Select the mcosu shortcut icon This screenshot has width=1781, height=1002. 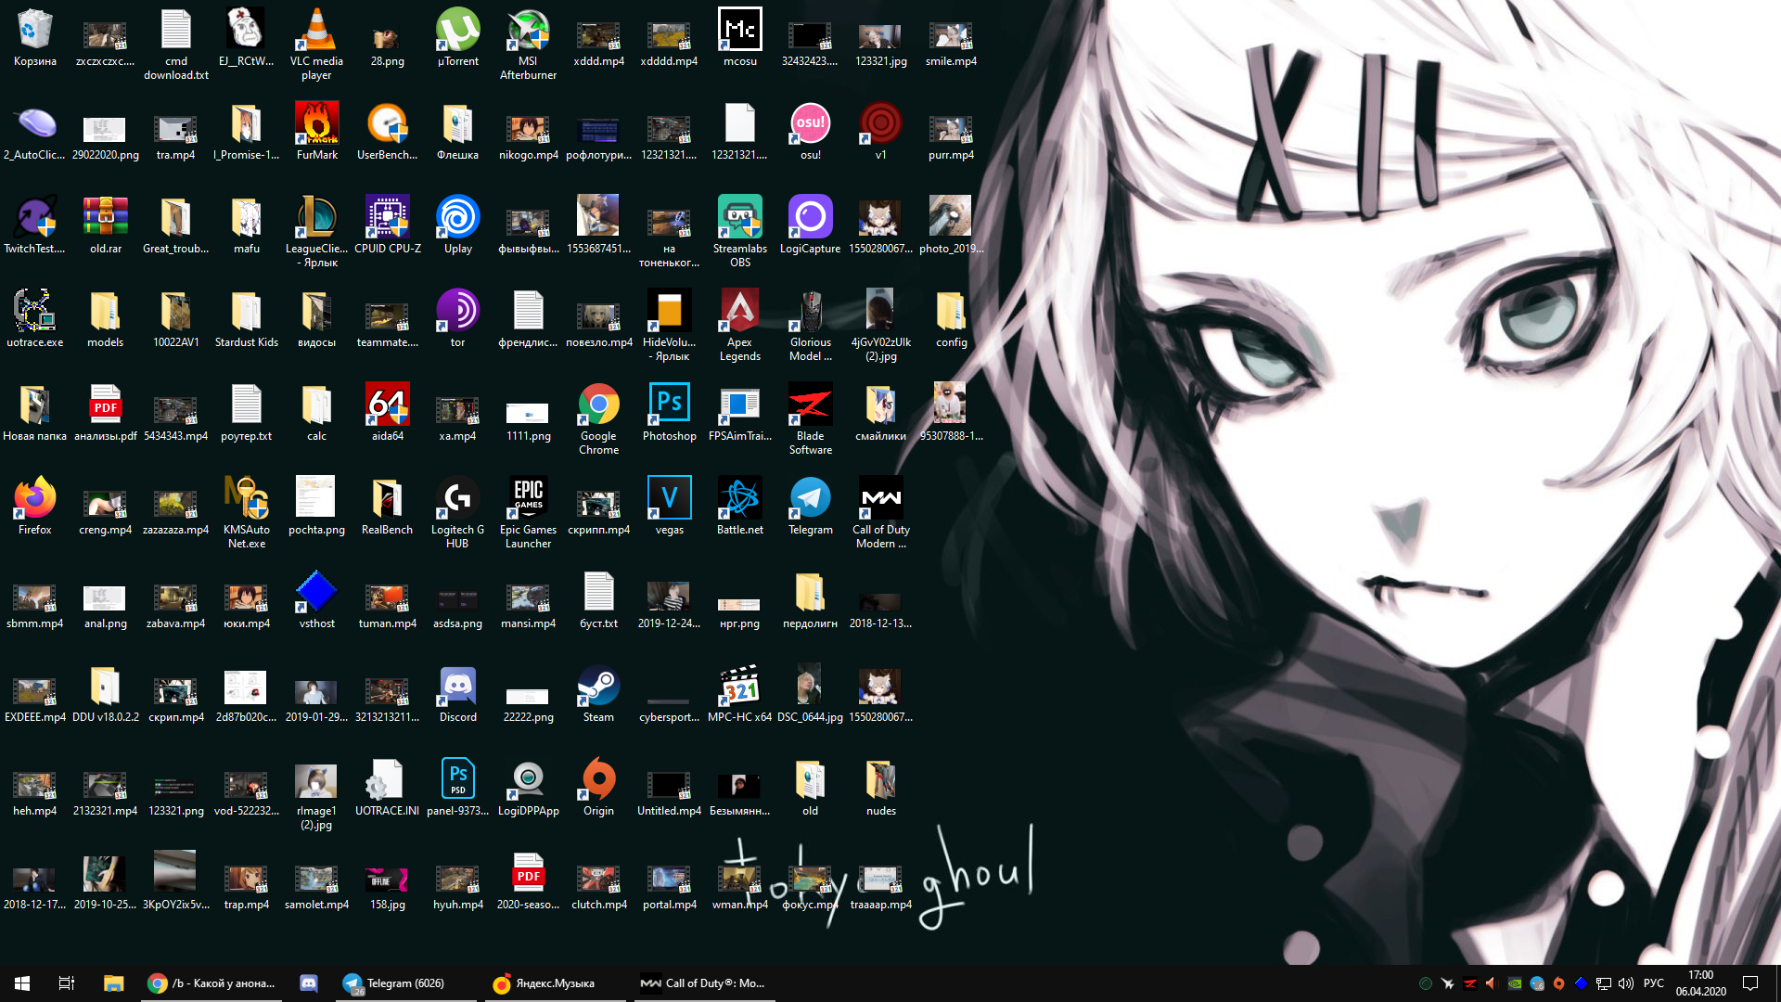739,39
